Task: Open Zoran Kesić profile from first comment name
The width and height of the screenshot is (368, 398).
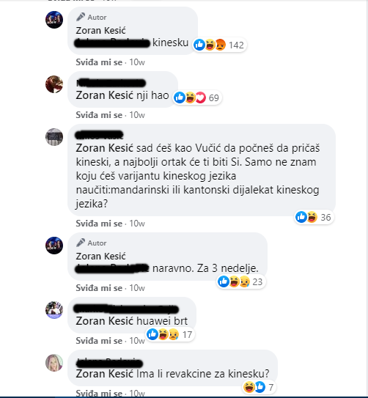Action: pos(100,31)
